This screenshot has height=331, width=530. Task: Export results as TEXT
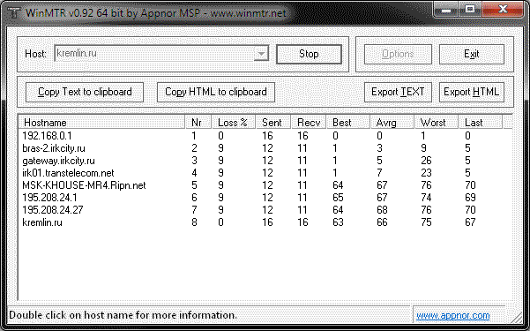click(x=398, y=92)
